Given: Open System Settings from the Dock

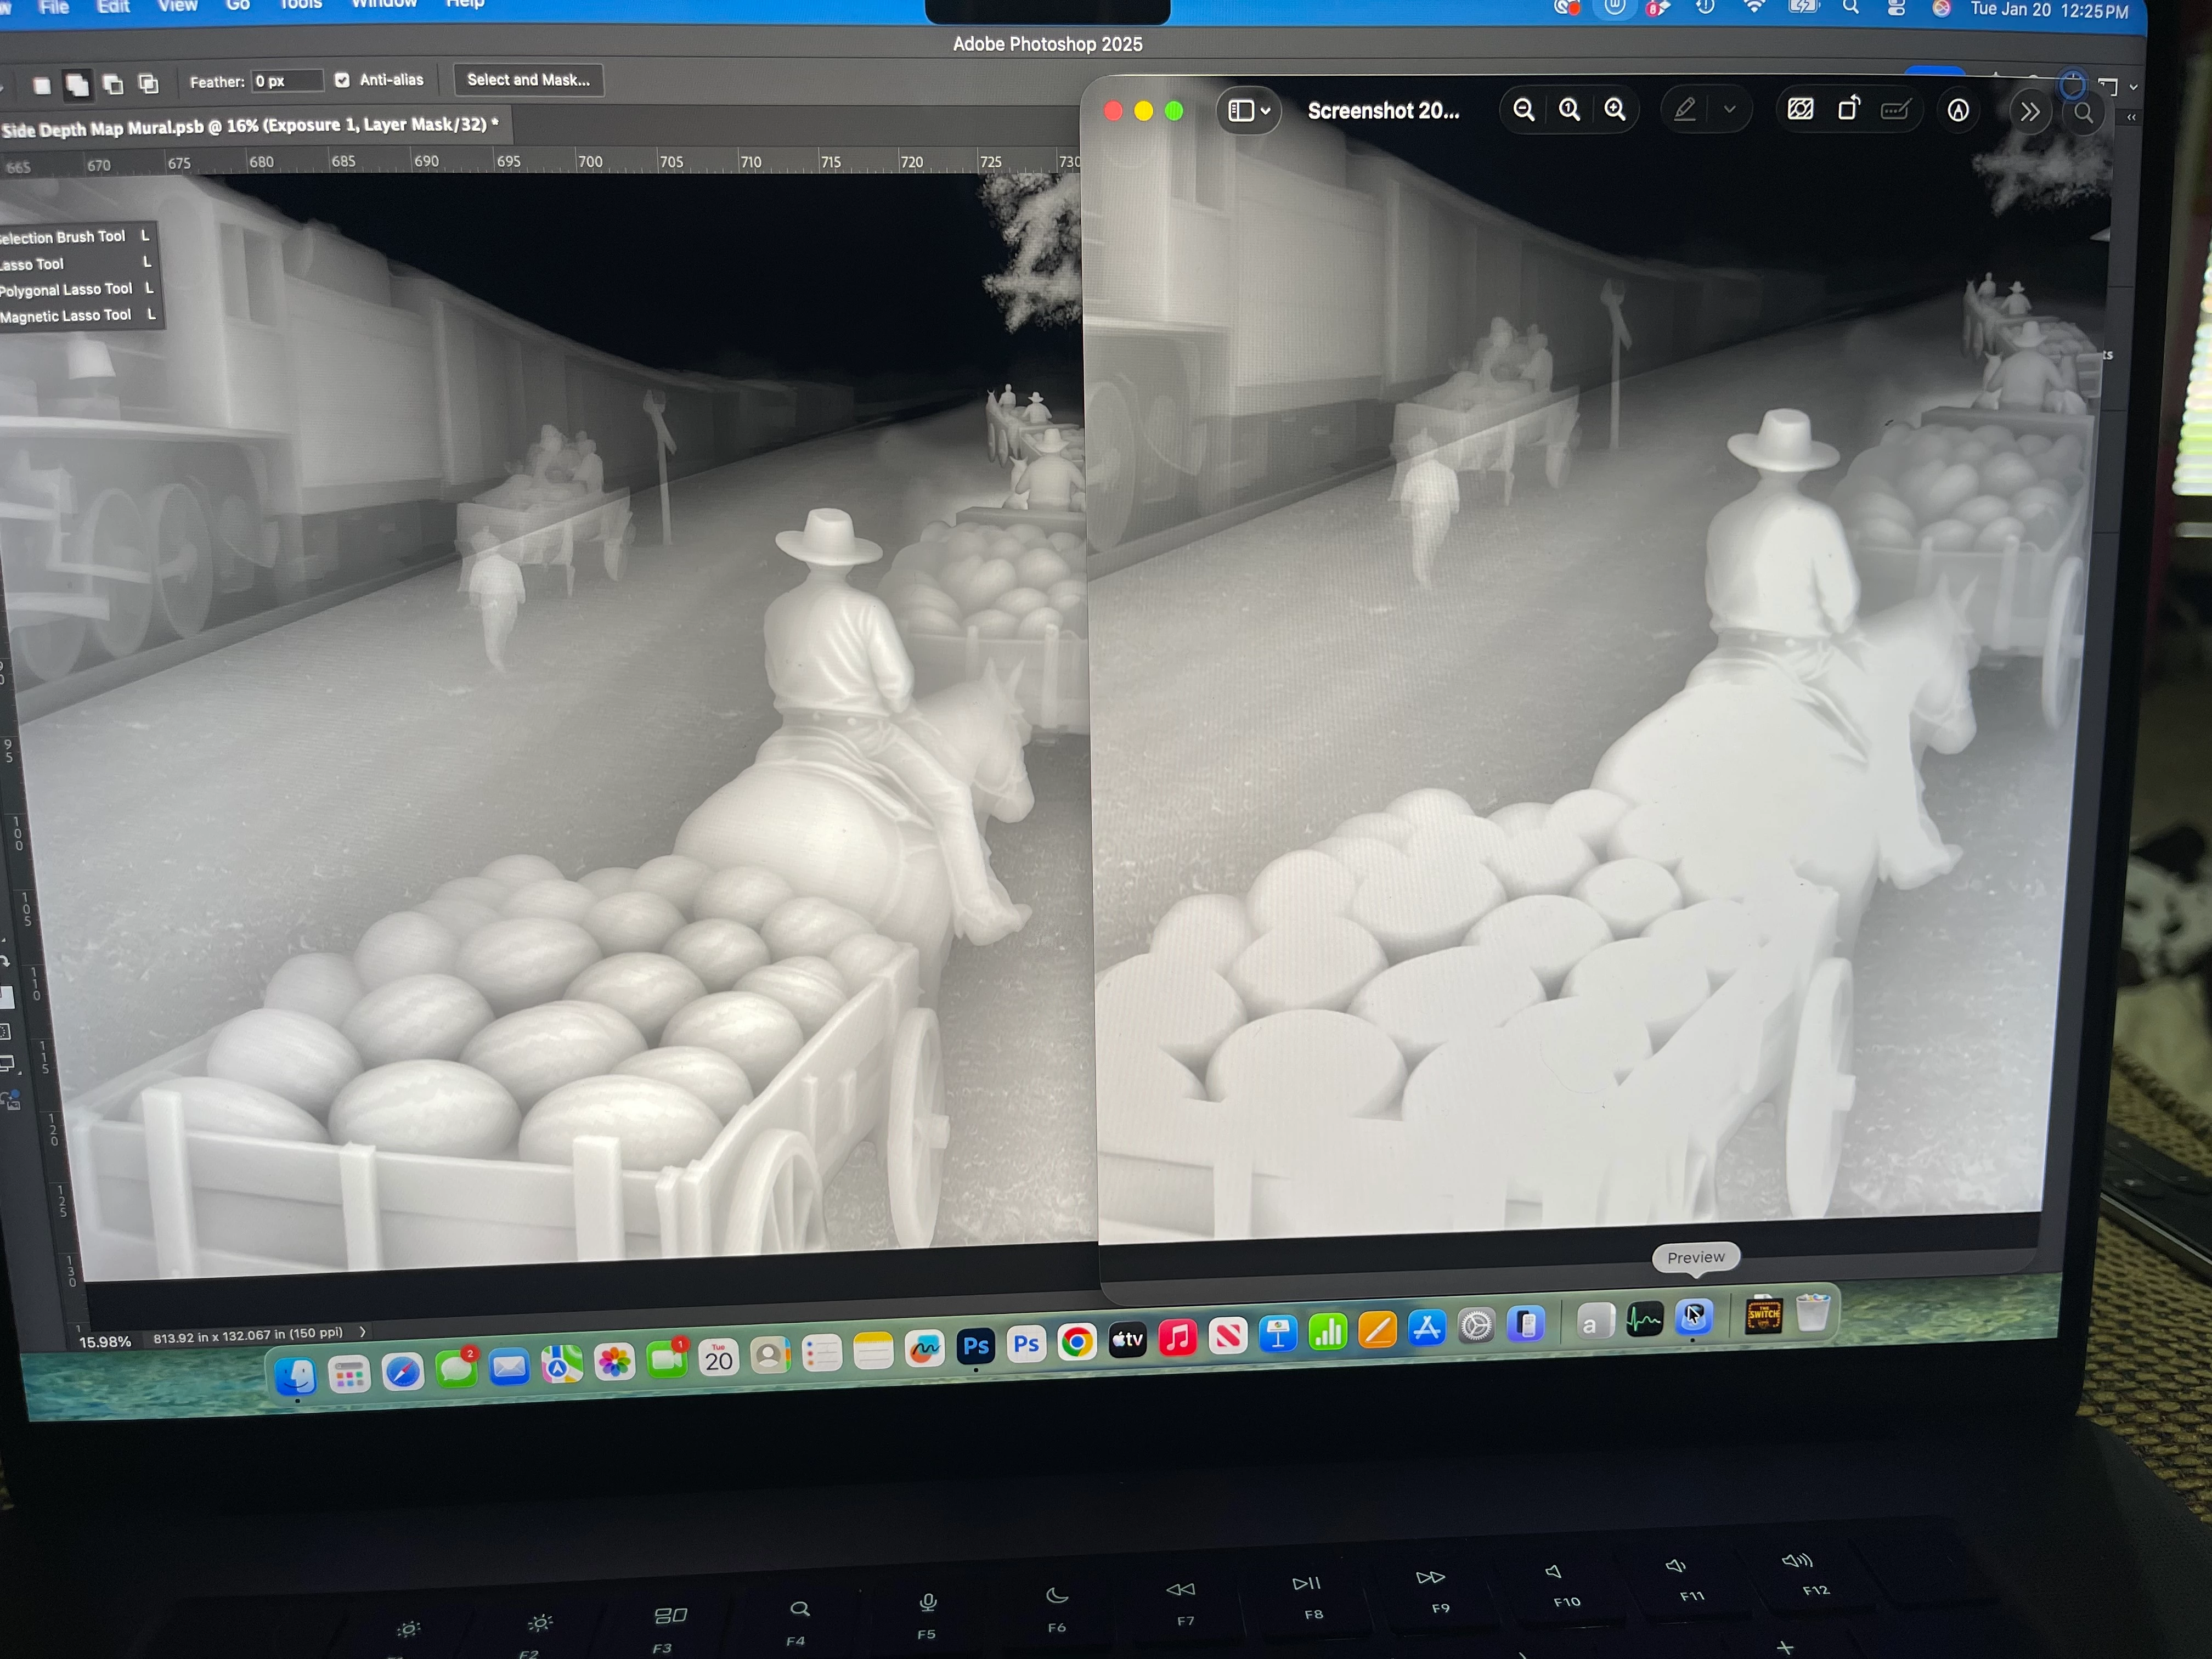Looking at the screenshot, I should point(1476,1326).
